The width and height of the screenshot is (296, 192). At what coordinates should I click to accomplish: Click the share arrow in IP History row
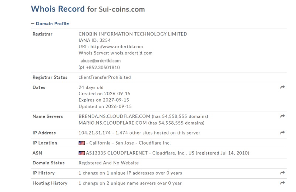point(282,173)
